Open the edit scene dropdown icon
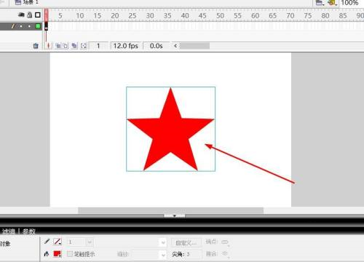 320,3
